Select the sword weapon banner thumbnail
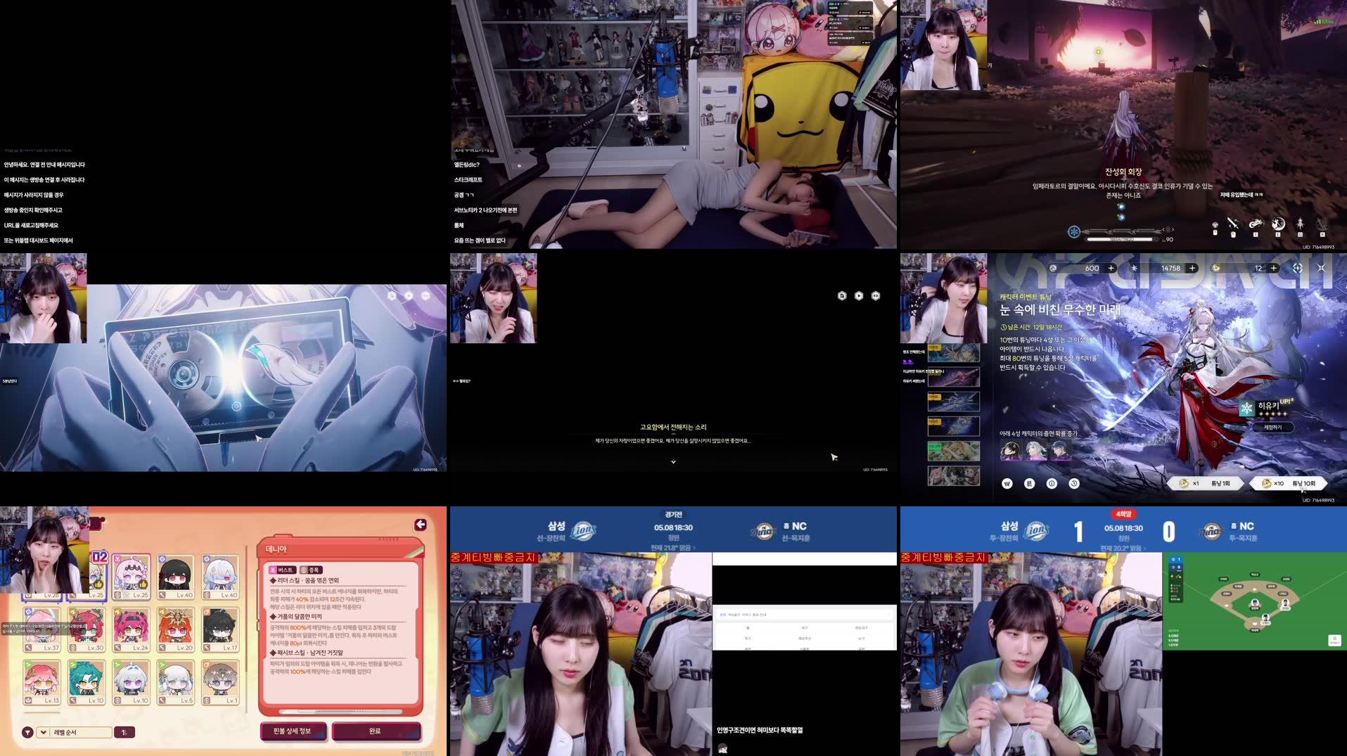The height and width of the screenshot is (756, 1347). (953, 377)
